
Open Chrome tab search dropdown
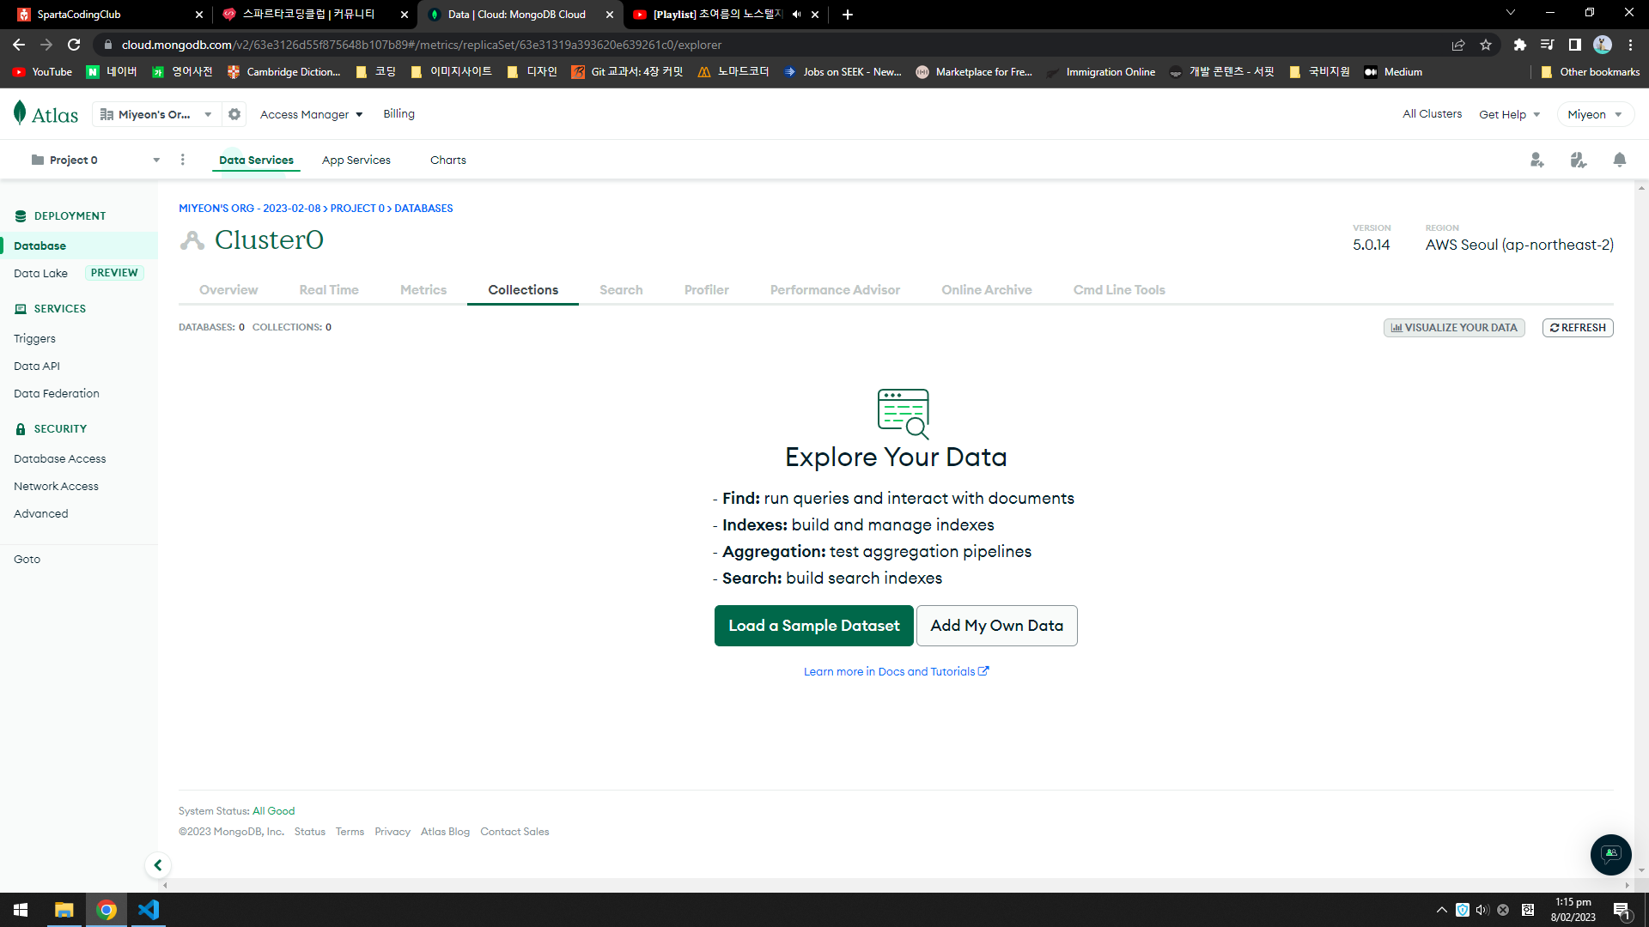[x=1510, y=13]
